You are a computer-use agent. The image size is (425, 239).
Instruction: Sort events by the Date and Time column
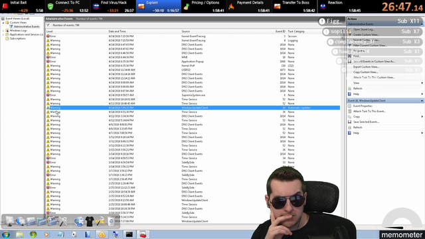[117, 31]
